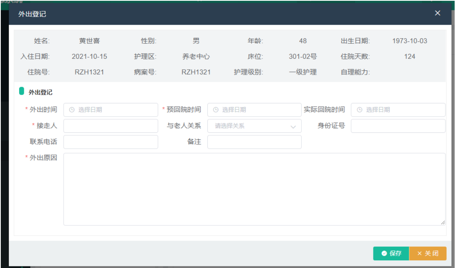The width and height of the screenshot is (455, 268).
Task: Focus the 身份证号 input field
Action: pyautogui.click(x=398, y=126)
